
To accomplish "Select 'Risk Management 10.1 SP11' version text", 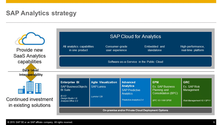I will [197, 101].
